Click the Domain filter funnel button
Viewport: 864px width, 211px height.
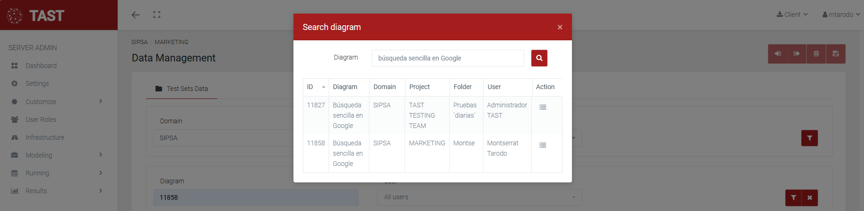809,138
